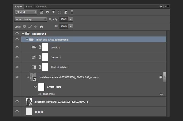This screenshot has height=121, width=183.
Task: Select the Smart Filters mask thumbnail
Action: coord(41,87)
